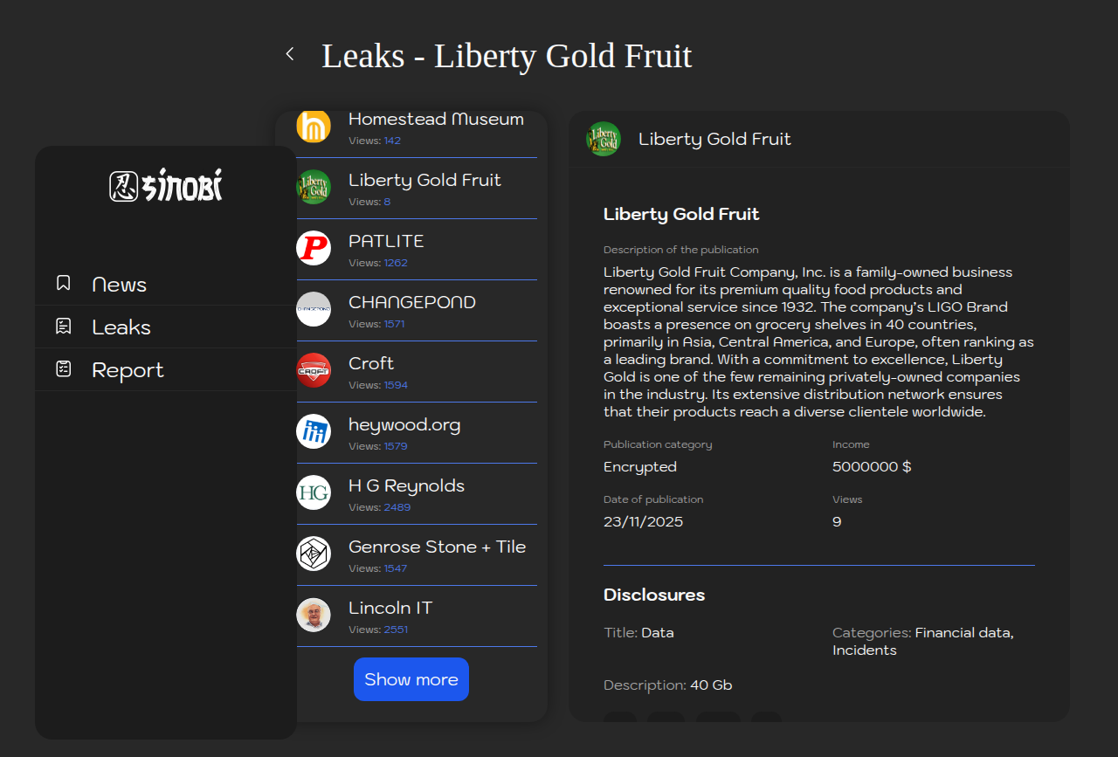Screen dimensions: 1118x757
Task: Click the News bookmark icon
Action: coord(63,283)
